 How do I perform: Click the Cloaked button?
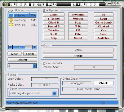[x=104, y=26]
